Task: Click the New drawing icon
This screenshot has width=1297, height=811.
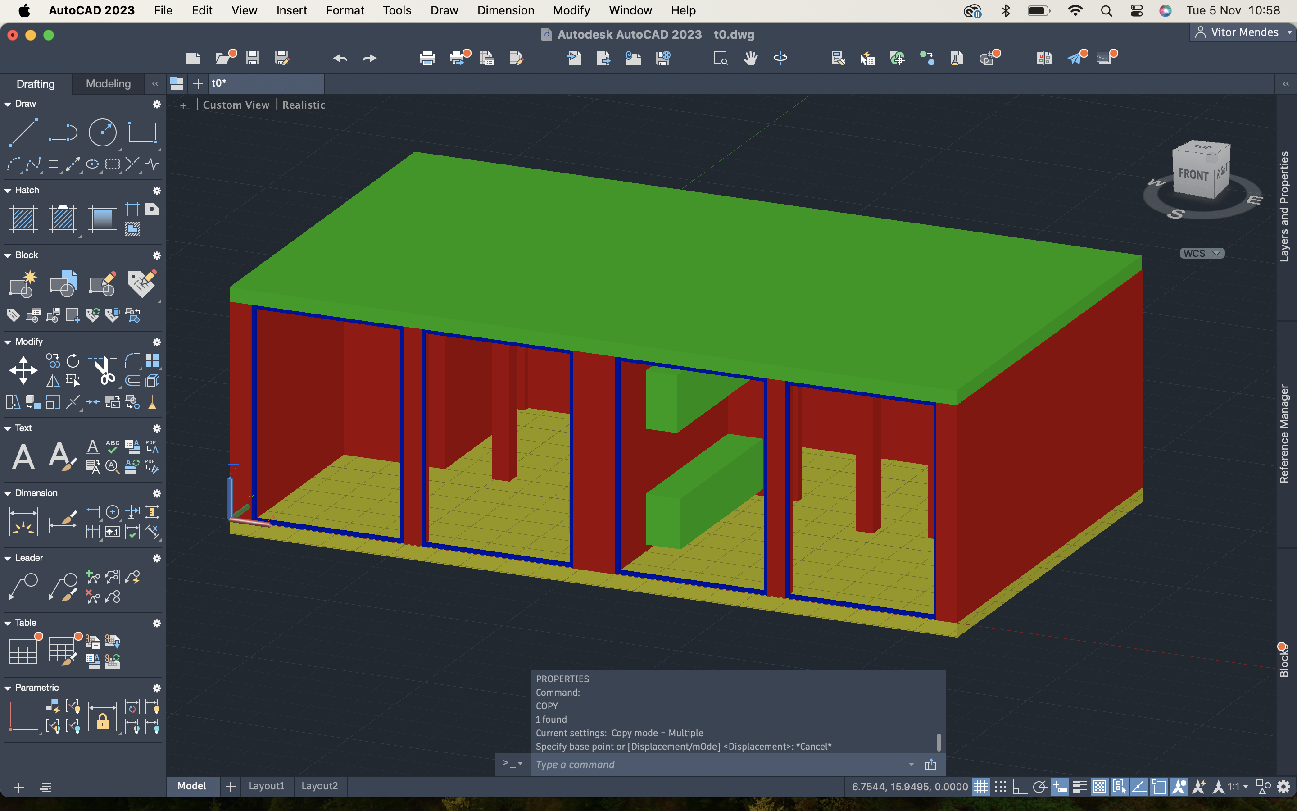Action: (193, 58)
